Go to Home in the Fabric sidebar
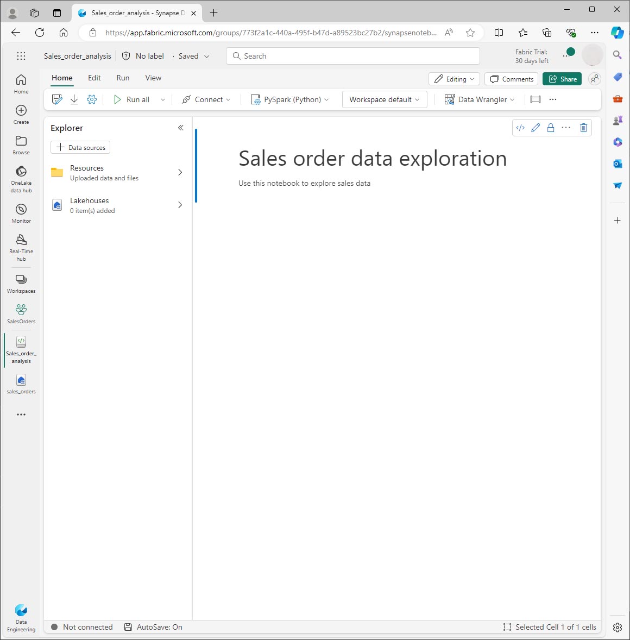 pos(21,84)
